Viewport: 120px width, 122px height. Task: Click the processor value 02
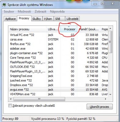click(x=73, y=39)
